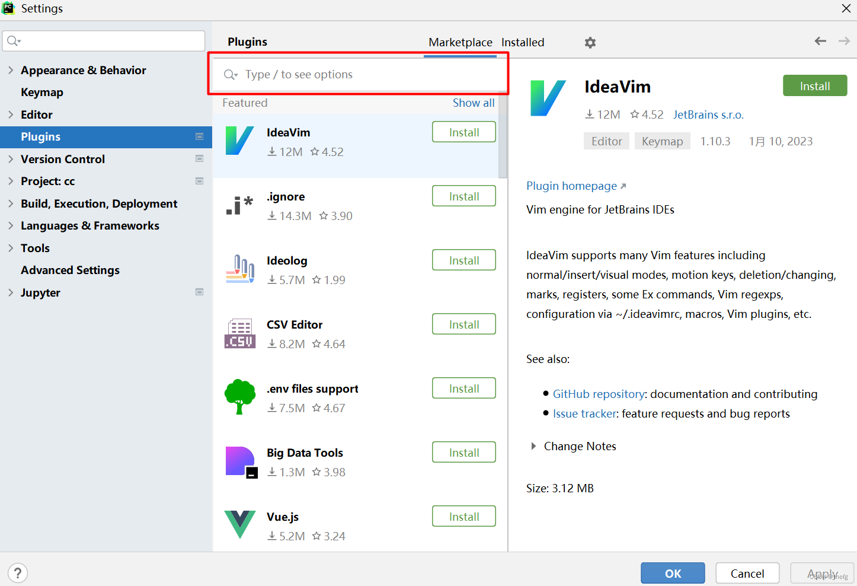This screenshot has height=586, width=857.
Task: Select the Vue.js plugin name
Action: [x=283, y=517]
